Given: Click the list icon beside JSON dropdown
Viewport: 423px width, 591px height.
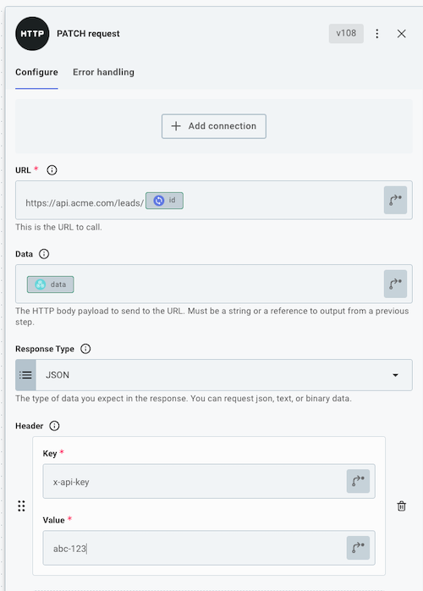Looking at the screenshot, I should pos(25,375).
